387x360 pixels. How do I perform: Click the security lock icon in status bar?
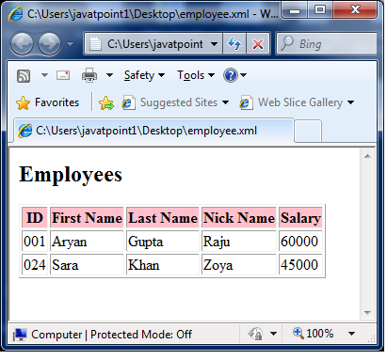pyautogui.click(x=255, y=334)
